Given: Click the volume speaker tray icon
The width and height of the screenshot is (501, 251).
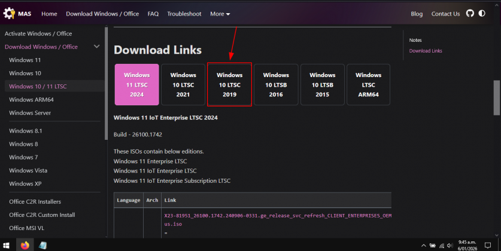Looking at the screenshot, I should click(x=449, y=245).
